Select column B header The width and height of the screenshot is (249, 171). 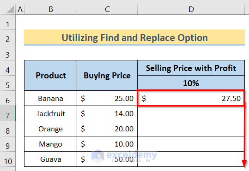[x=51, y=9]
